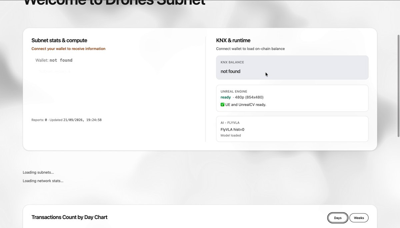
Task: Click the KNX balance "not found" value
Action: pos(230,71)
